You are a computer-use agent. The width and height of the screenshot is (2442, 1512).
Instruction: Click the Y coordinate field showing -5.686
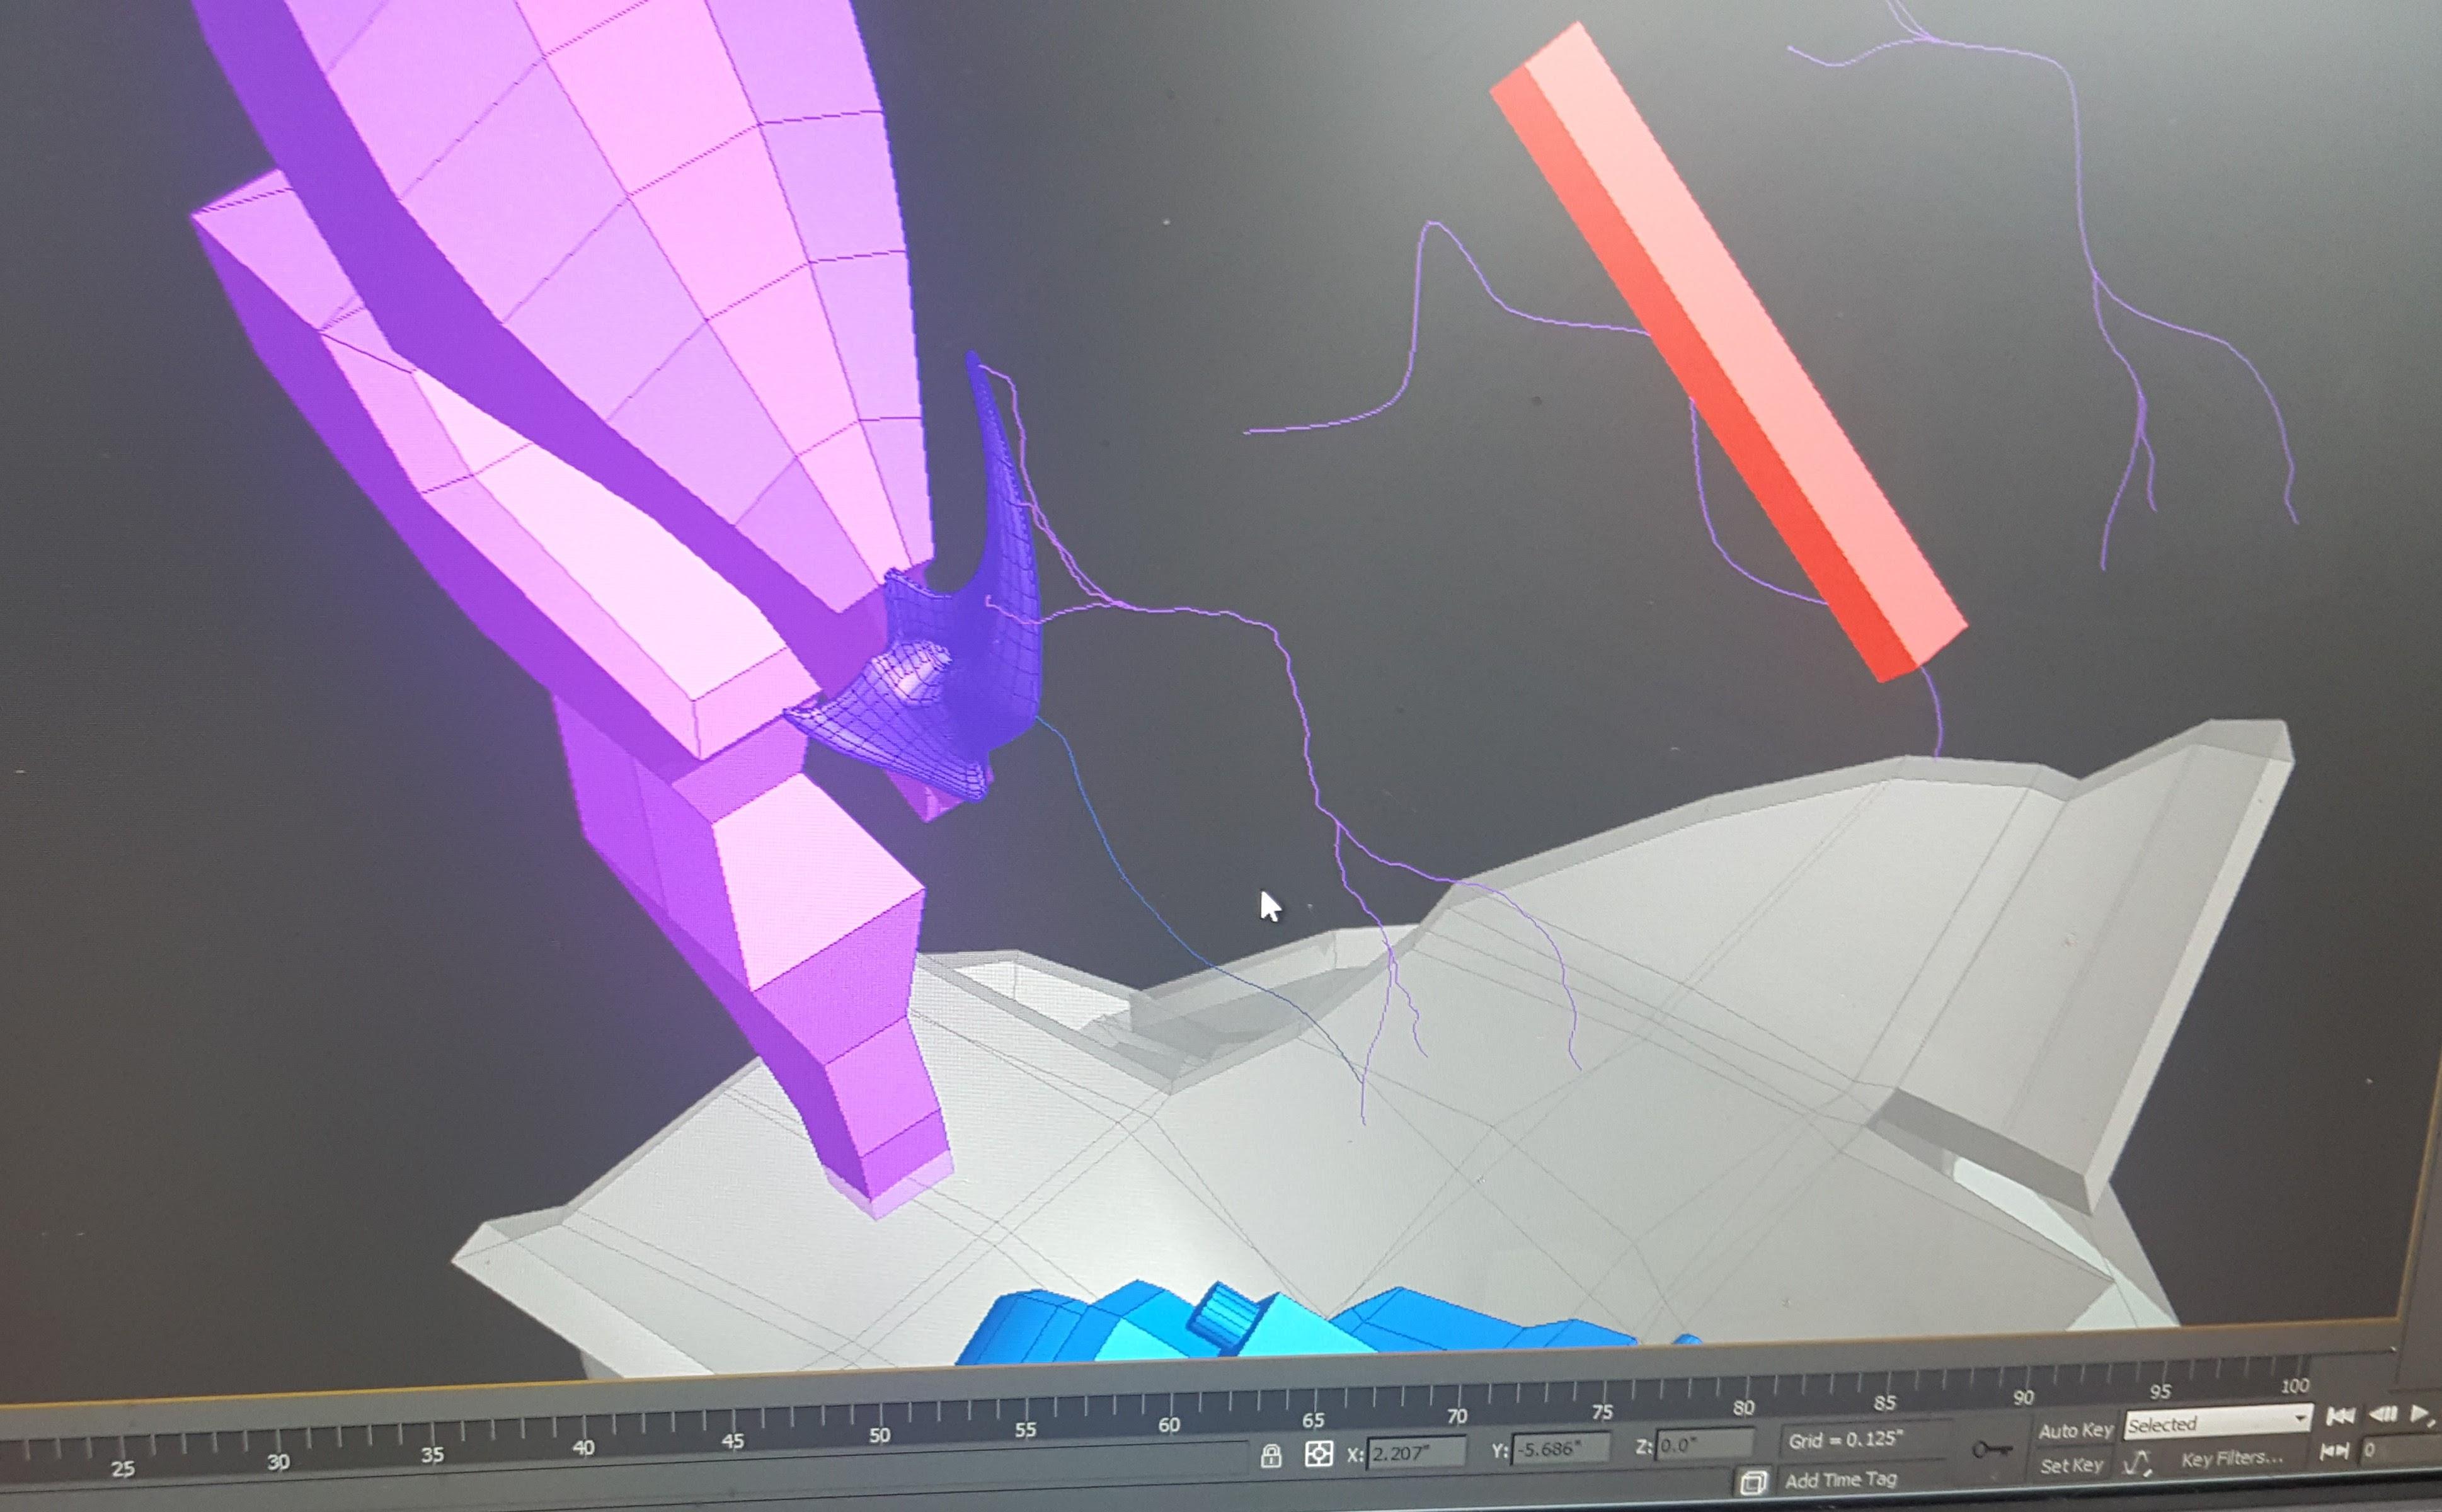click(x=1560, y=1447)
